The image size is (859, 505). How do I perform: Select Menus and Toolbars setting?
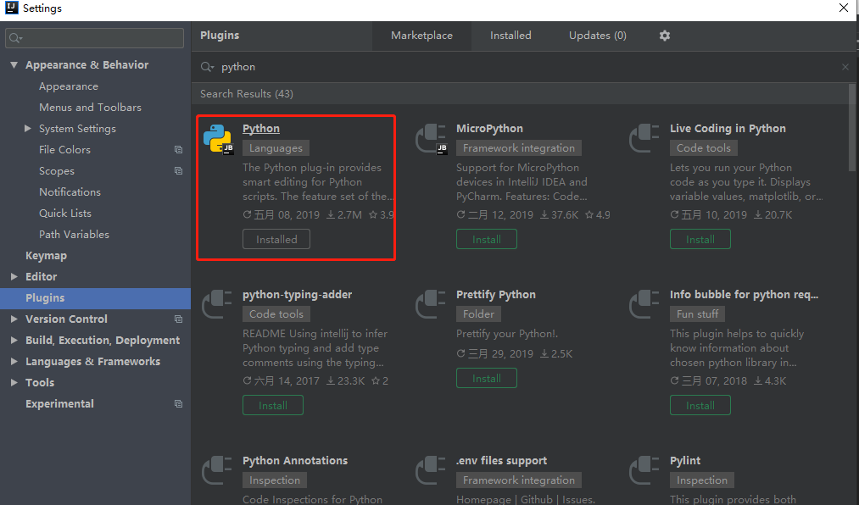(91, 108)
